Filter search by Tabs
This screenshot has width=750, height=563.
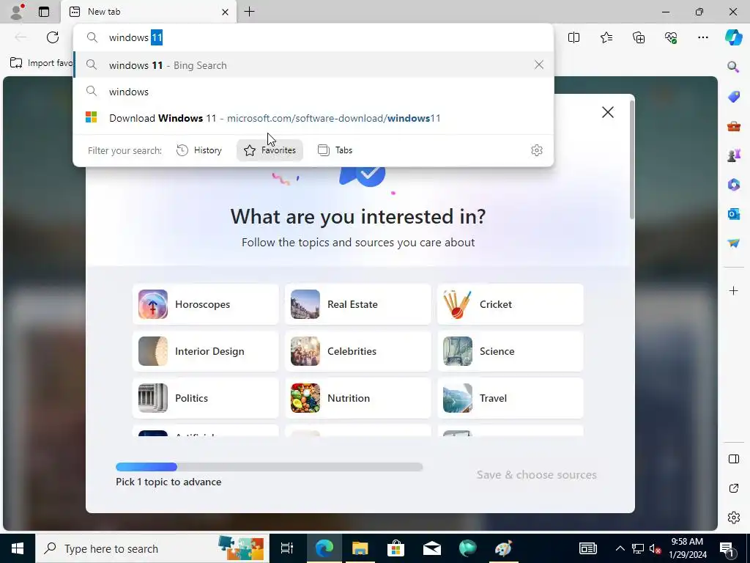[335, 150]
